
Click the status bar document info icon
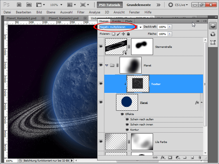click(20, 161)
